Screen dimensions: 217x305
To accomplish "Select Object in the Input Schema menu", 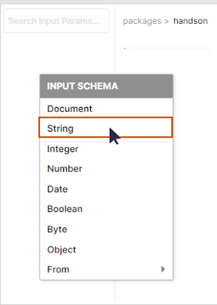I will pyautogui.click(x=106, y=250).
